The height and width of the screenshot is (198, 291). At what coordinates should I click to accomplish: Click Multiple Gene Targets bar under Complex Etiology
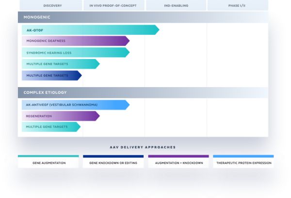coord(51,127)
